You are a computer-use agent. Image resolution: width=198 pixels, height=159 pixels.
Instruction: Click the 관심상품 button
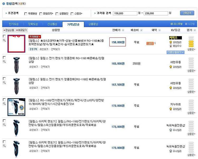tap(9, 30)
